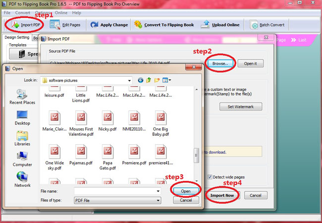Go back to last visited folder
Image resolution: width=322 pixels, height=223 pixels.
point(141,80)
